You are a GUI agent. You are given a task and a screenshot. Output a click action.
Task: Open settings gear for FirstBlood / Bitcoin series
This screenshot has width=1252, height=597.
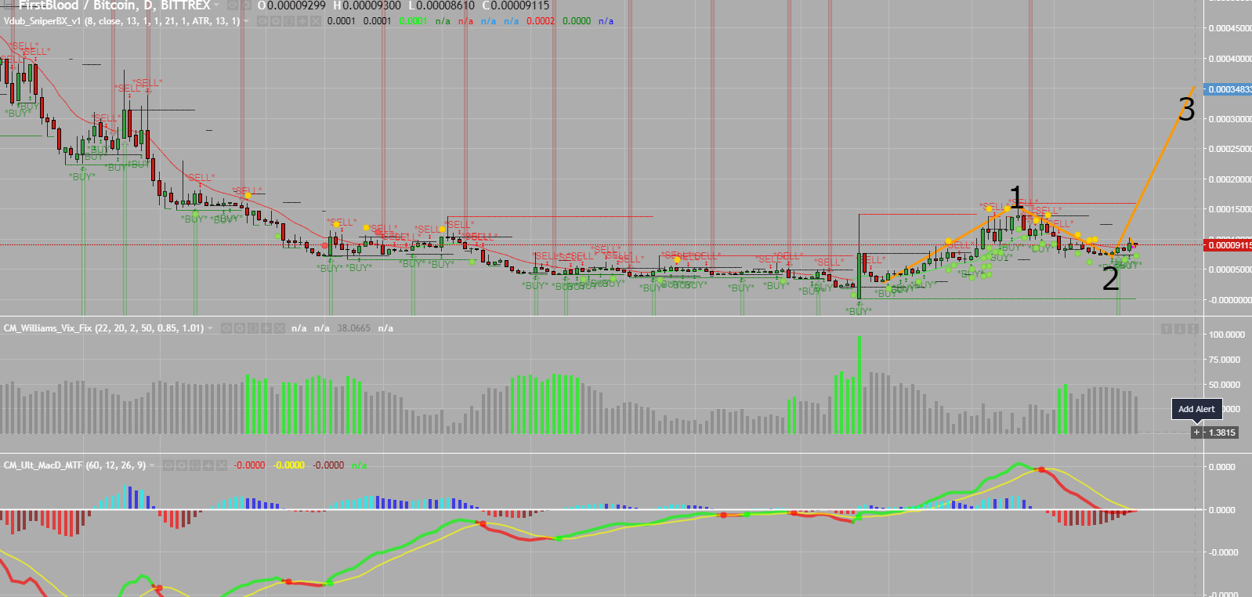(246, 5)
